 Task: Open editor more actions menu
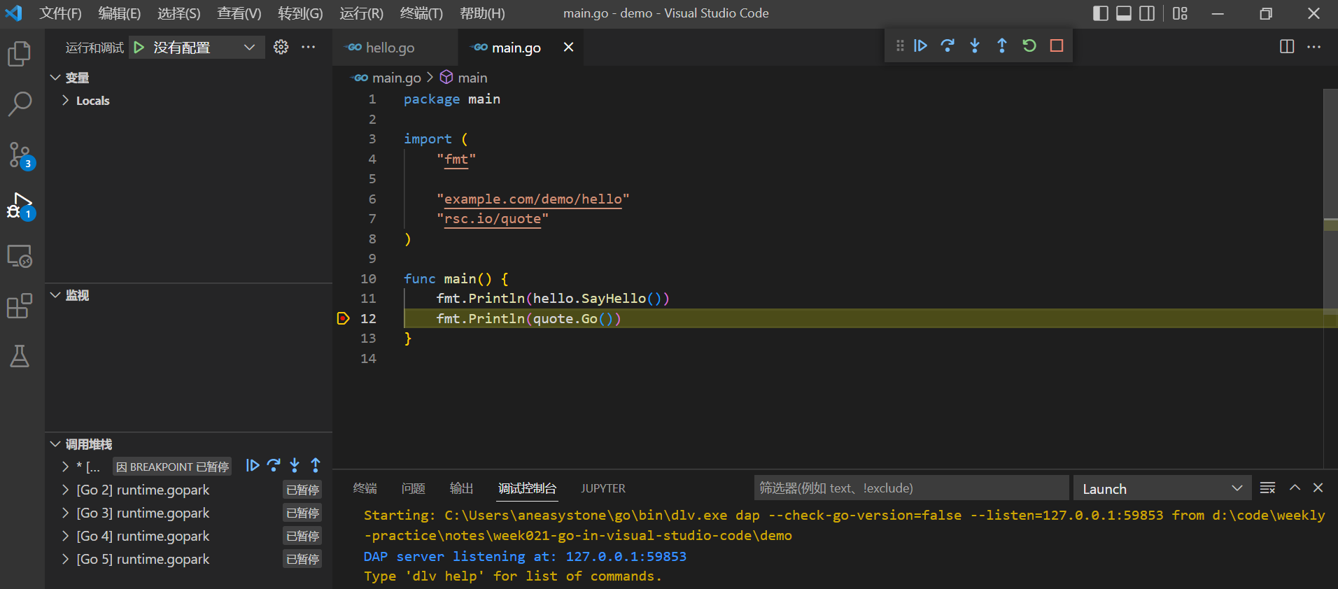(x=1314, y=47)
